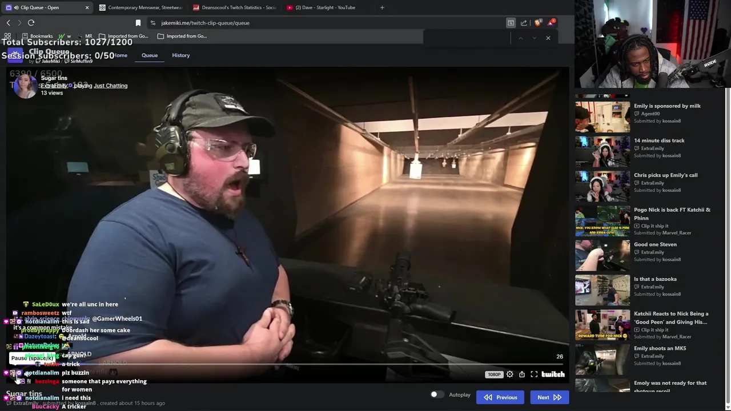This screenshot has height=411, width=731.
Task: Open a new browser tab
Action: (x=382, y=7)
